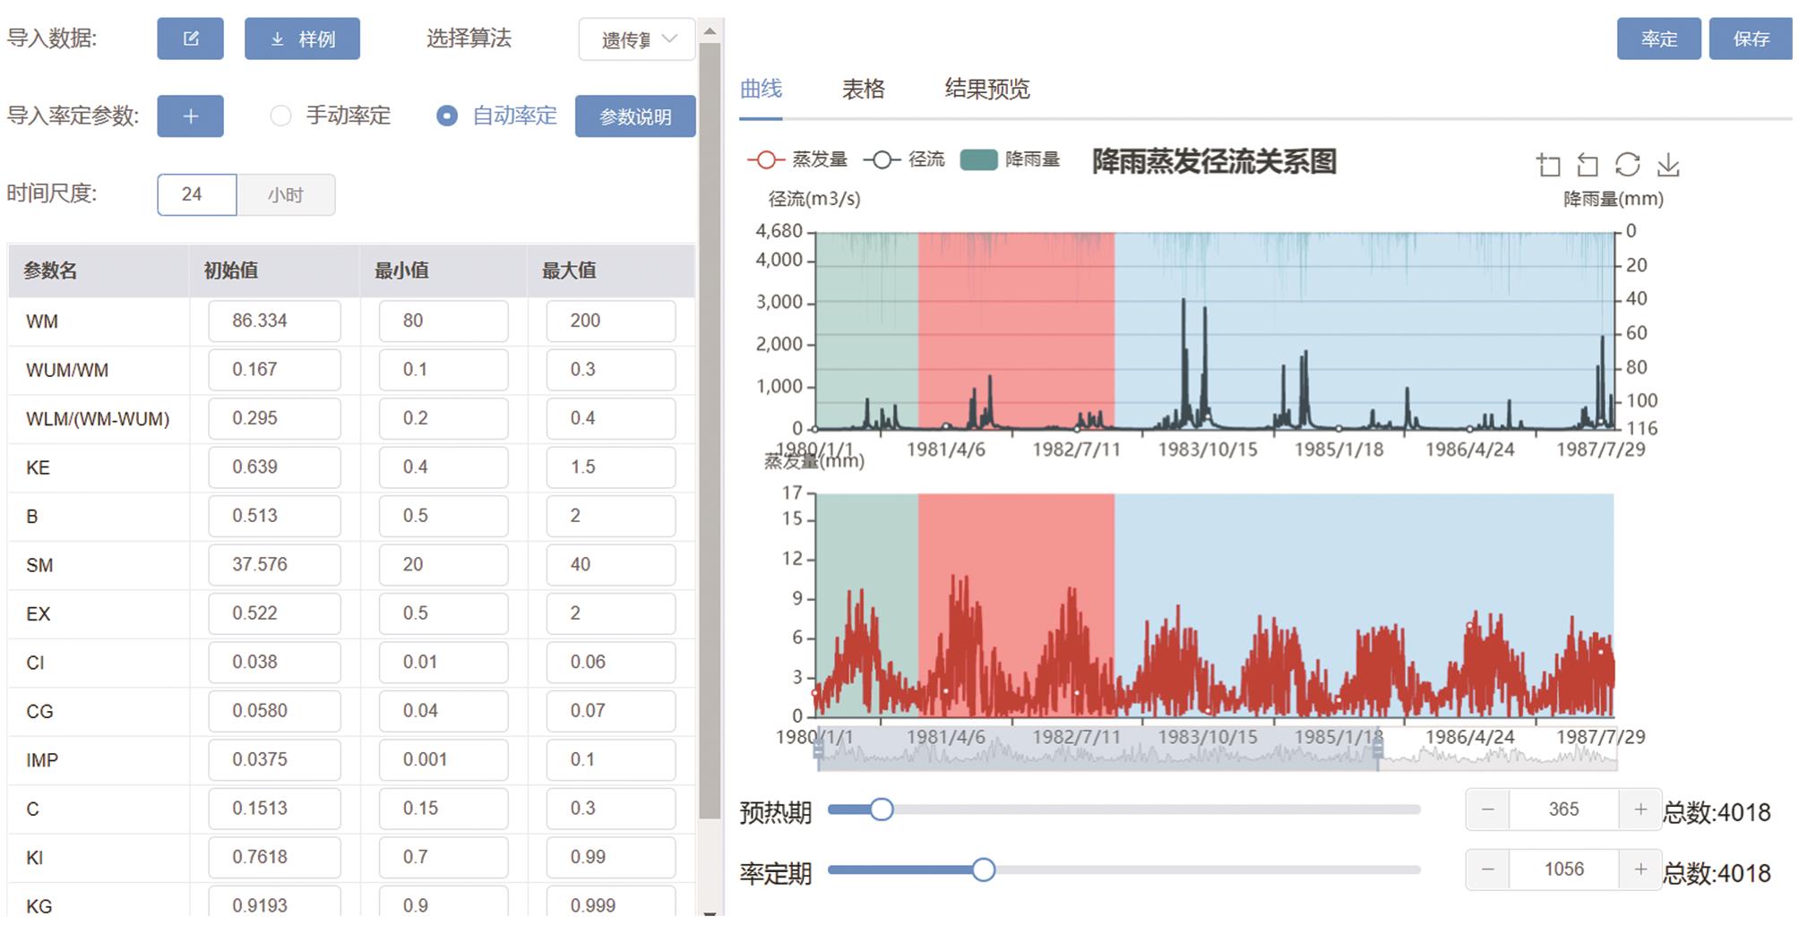Activate the chart area zoom tool icon

coord(1548,165)
